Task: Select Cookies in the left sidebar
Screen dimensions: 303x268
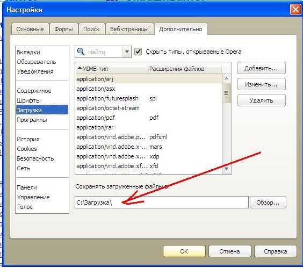Action: 27,149
